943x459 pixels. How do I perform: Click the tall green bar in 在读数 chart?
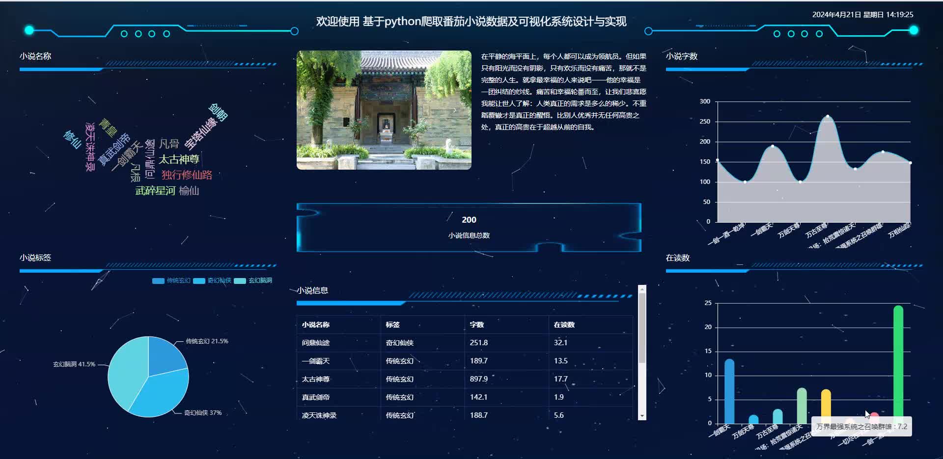pyautogui.click(x=898, y=364)
